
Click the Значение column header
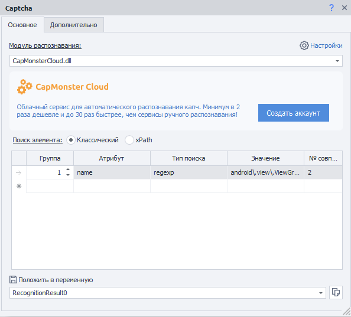pos(265,158)
